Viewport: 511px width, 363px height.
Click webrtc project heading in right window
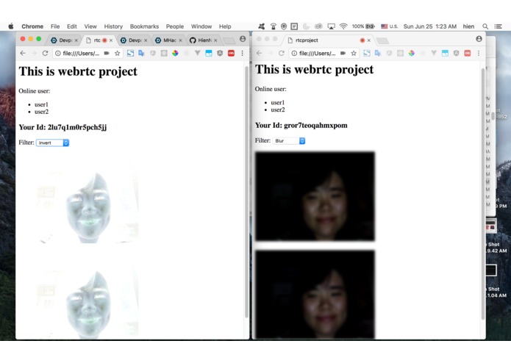pyautogui.click(x=314, y=69)
